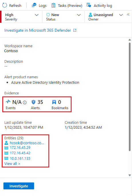Image resolution: width=132 pixels, height=196 pixels.
Task: Open Investigate in Microsoft 365 Defender link
Action: 38,31
